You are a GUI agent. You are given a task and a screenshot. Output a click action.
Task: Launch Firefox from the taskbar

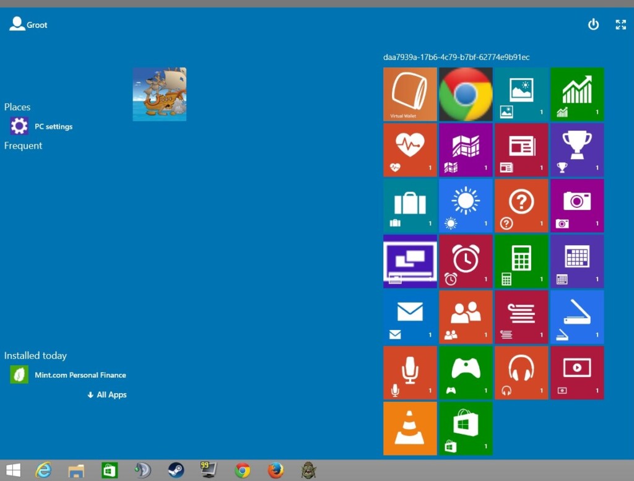274,470
